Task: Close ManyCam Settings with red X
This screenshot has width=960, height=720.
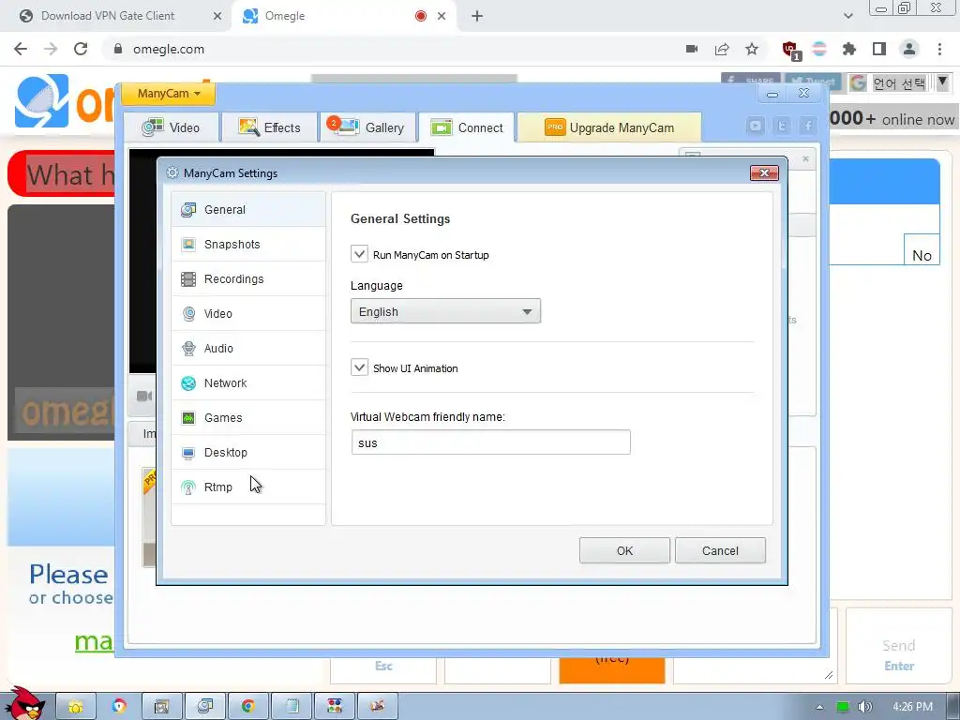Action: coord(764,173)
